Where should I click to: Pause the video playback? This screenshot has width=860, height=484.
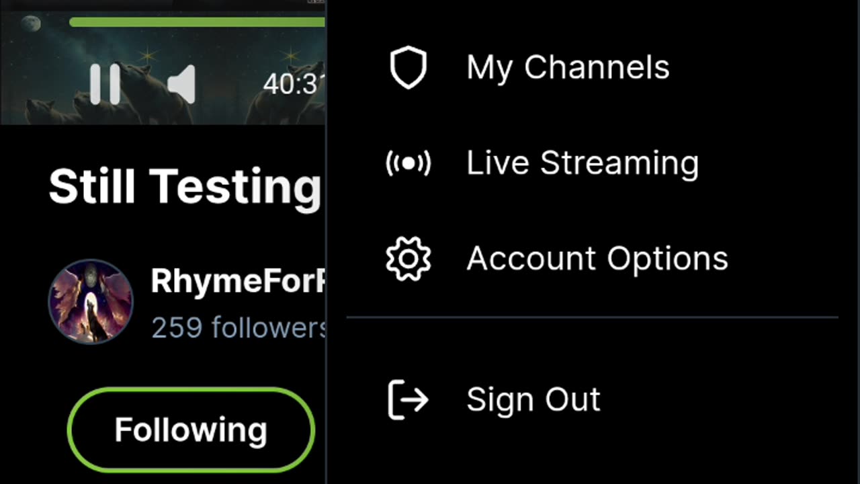click(105, 85)
